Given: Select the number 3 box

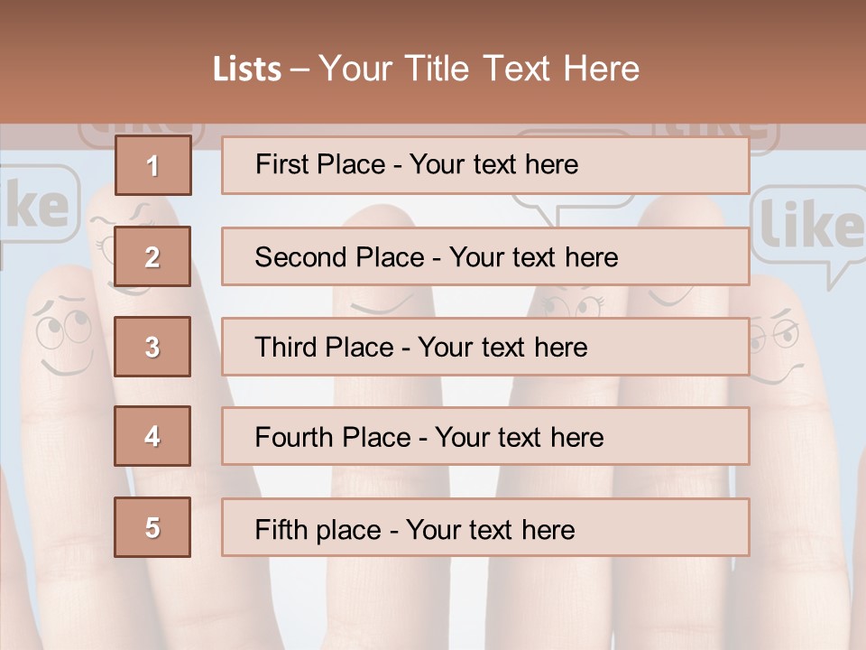Looking at the screenshot, I should [x=152, y=347].
